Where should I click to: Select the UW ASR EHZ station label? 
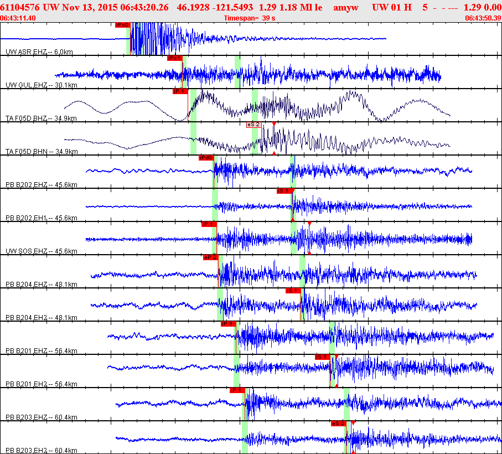39,51
